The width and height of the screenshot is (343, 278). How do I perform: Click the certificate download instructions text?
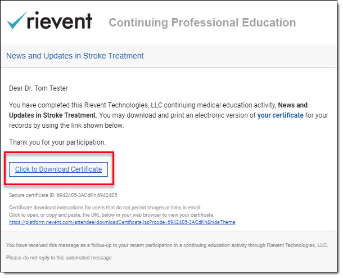[x=105, y=208]
